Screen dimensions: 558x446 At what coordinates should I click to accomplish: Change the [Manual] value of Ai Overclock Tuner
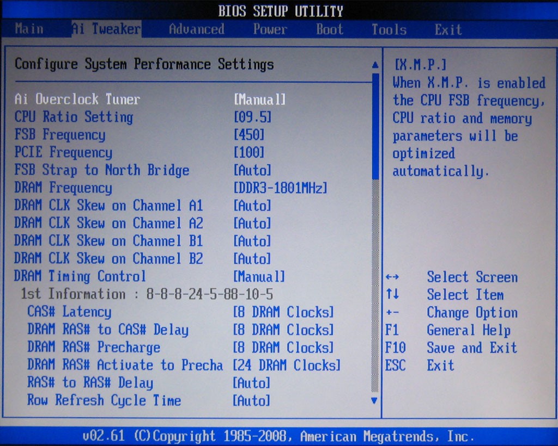click(x=259, y=100)
